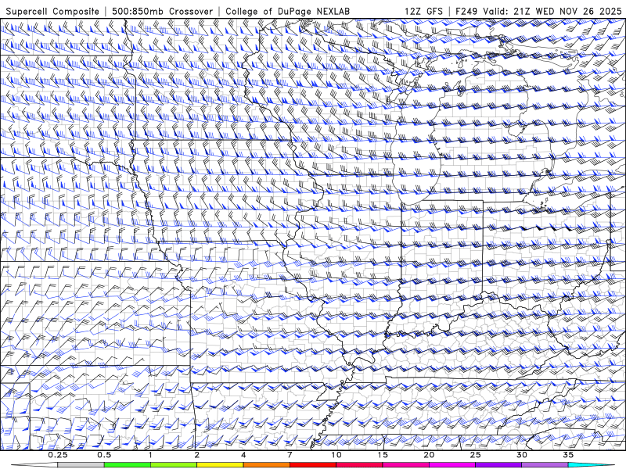Screen dimensions: 626x469
Task: Select the red color bar swatch
Action: (x=312, y=465)
